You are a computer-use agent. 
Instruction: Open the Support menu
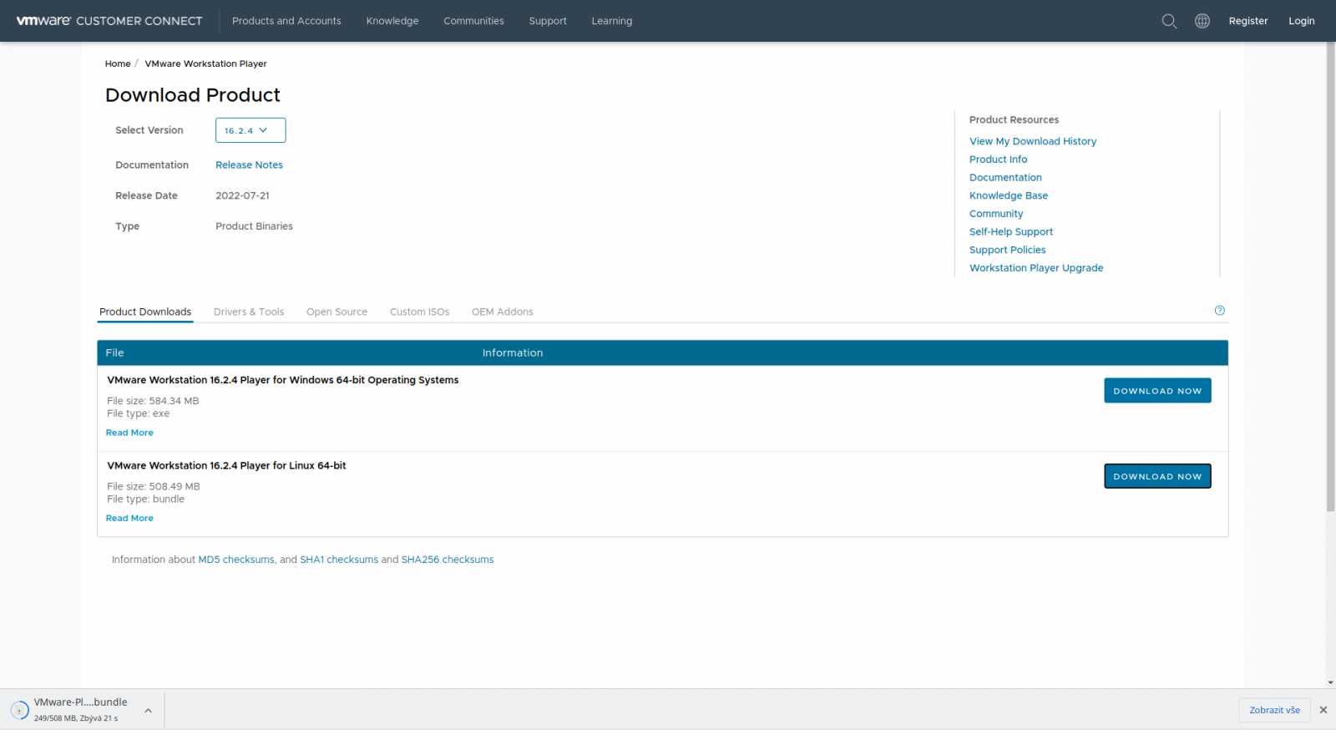548,21
